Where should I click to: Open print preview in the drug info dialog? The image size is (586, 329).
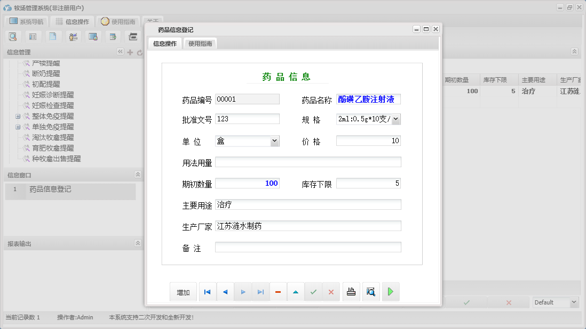click(x=371, y=291)
